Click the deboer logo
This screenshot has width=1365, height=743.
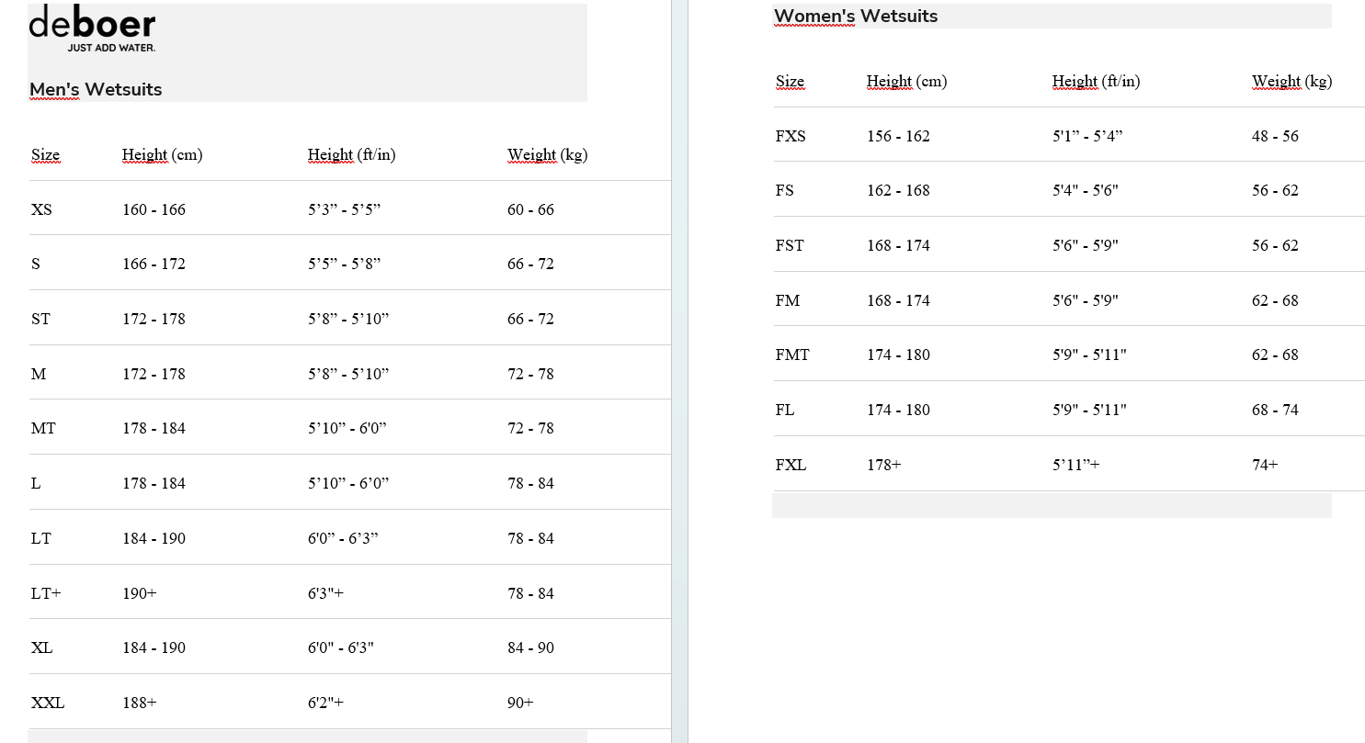pos(92,29)
